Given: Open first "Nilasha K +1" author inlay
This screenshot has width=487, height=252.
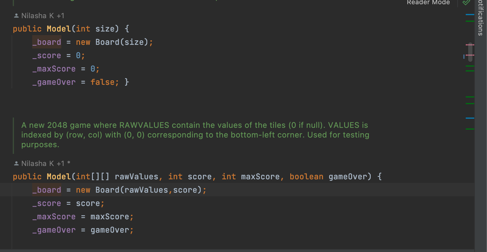Looking at the screenshot, I should click(x=43, y=16).
